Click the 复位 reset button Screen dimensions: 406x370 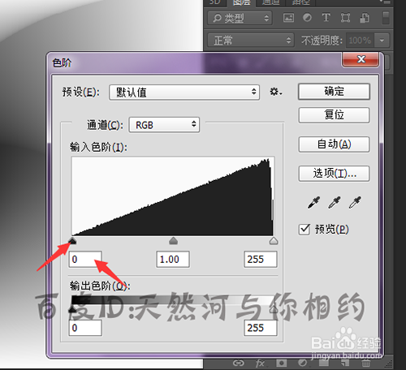tap(334, 115)
